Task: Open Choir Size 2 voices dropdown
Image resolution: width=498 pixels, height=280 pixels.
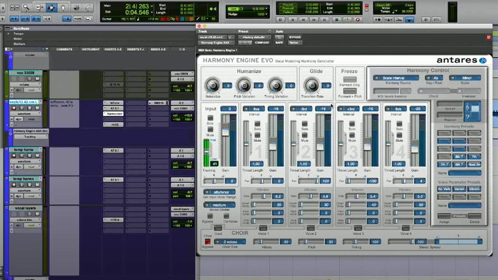Action: 230,242
